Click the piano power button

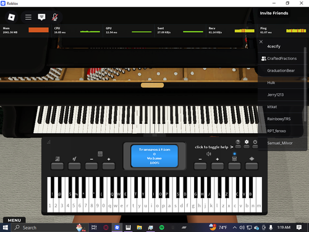point(255,147)
